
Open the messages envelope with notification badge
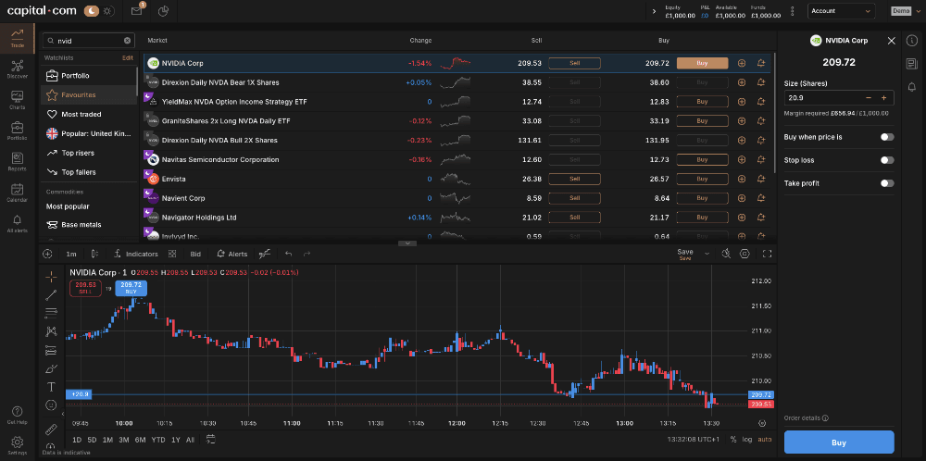[x=137, y=10]
